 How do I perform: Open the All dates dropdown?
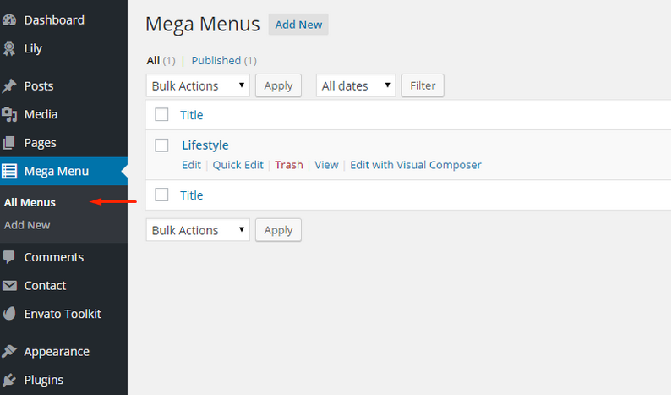pos(356,85)
